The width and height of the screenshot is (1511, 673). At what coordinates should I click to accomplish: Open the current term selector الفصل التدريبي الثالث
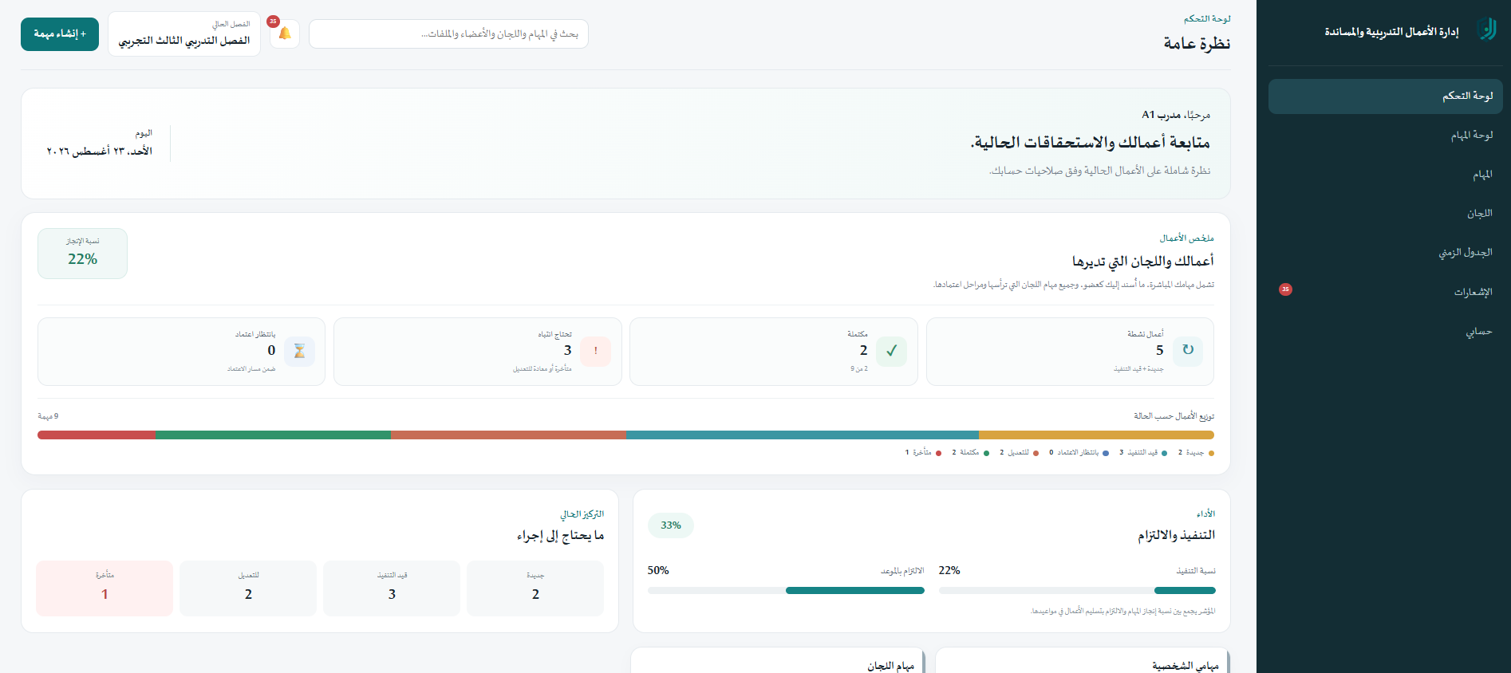(x=184, y=33)
